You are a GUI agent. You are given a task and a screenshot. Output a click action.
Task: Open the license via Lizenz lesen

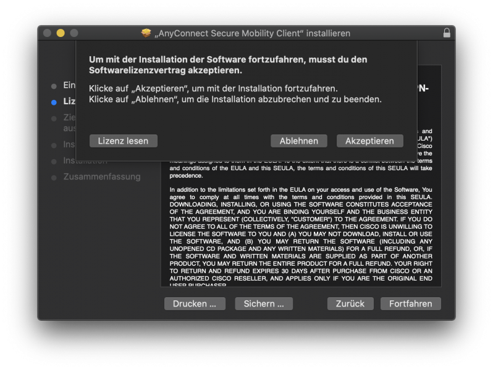coord(124,141)
